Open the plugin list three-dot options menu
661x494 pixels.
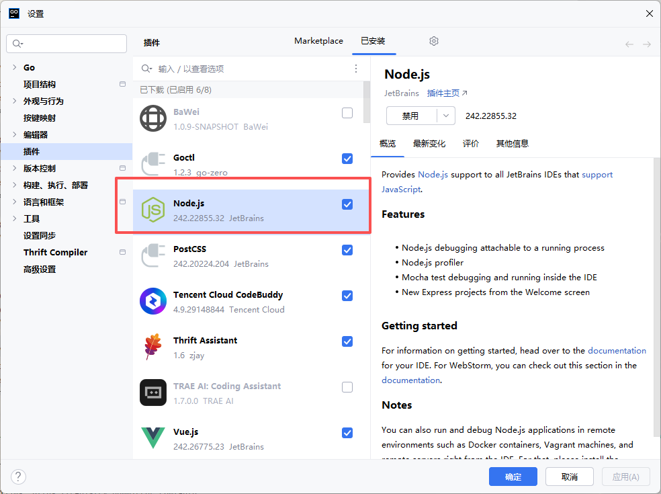point(356,69)
